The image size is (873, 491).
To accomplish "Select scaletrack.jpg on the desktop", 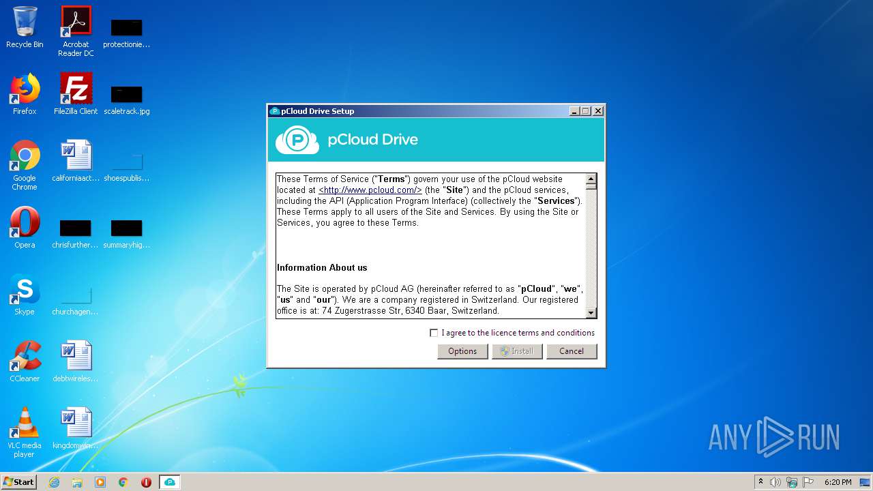I will pos(126,100).
